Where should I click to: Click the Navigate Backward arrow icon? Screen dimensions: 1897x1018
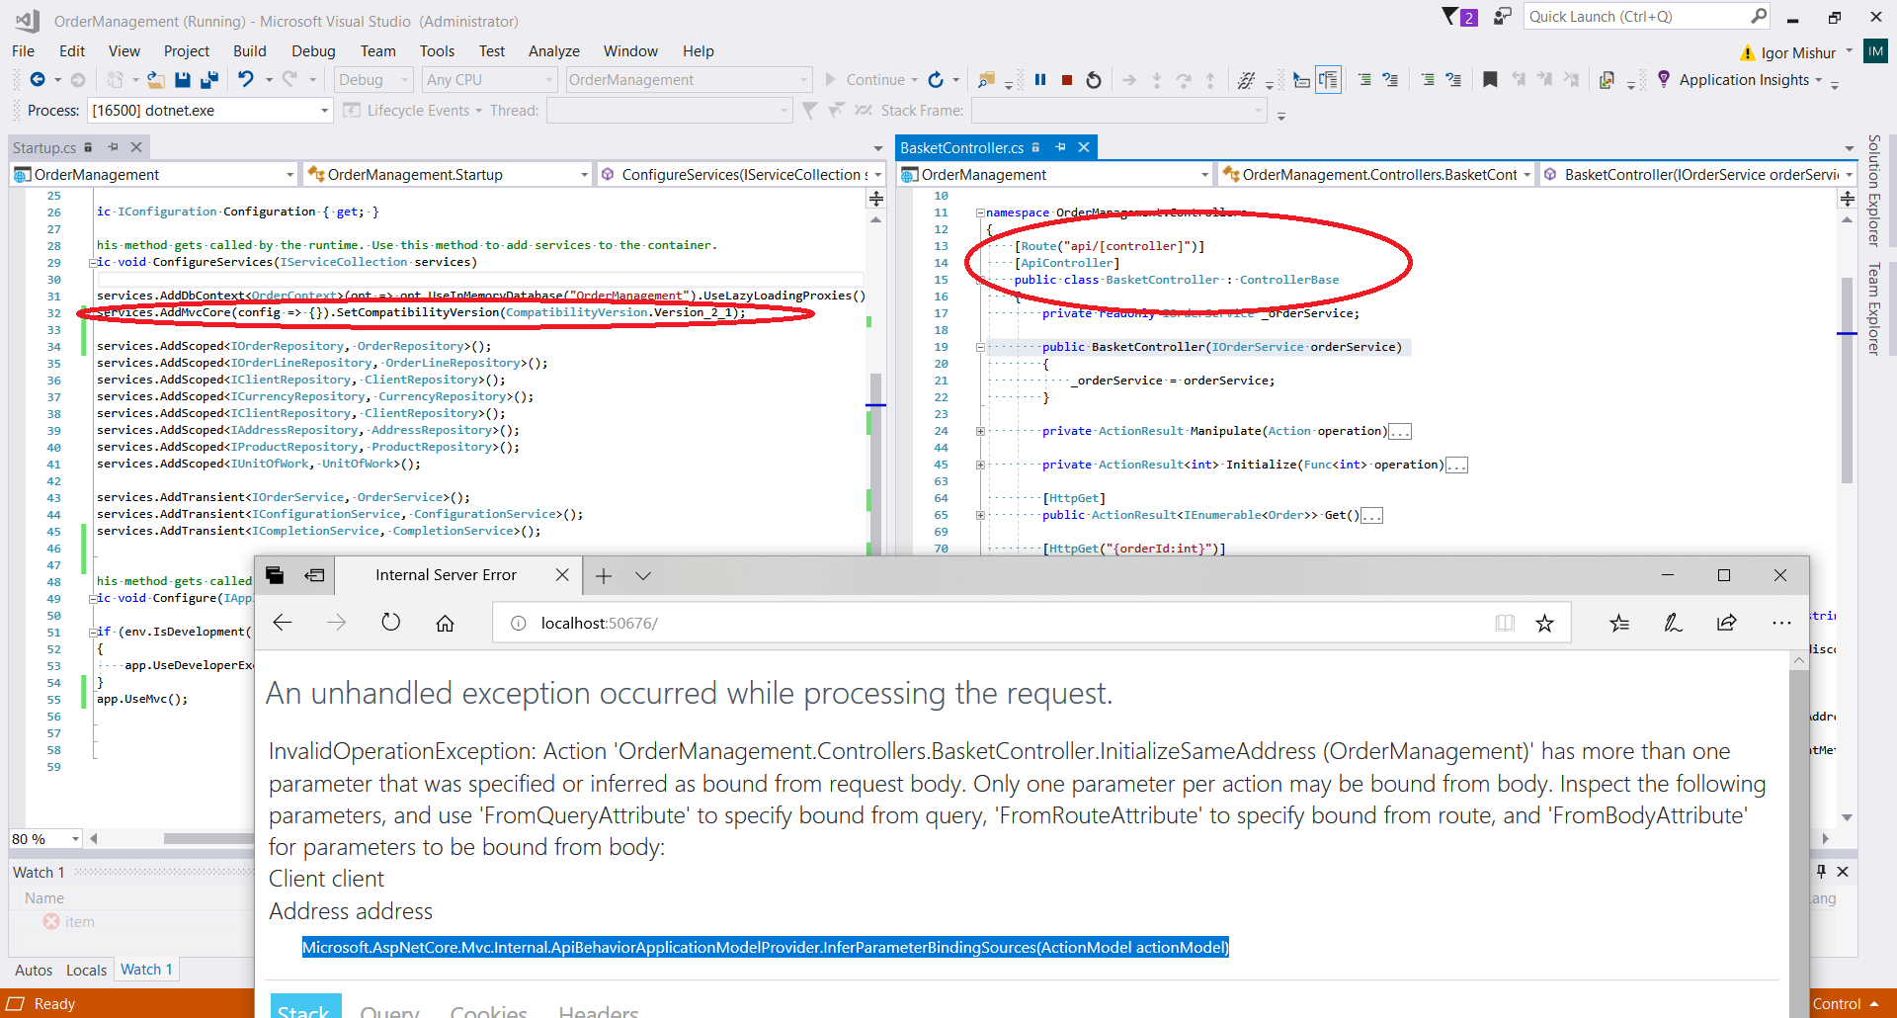click(x=38, y=80)
